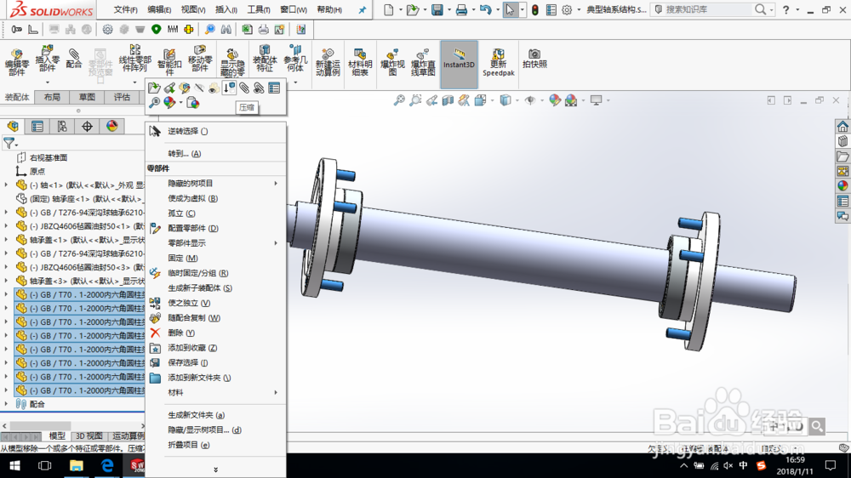851x478 pixels.
Task: Expand context menu with double chevron at bottom
Action: coord(215,469)
